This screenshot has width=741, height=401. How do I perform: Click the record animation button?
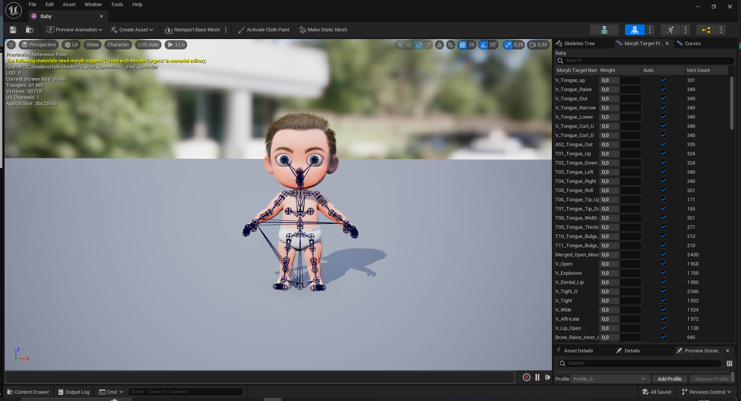click(527, 377)
